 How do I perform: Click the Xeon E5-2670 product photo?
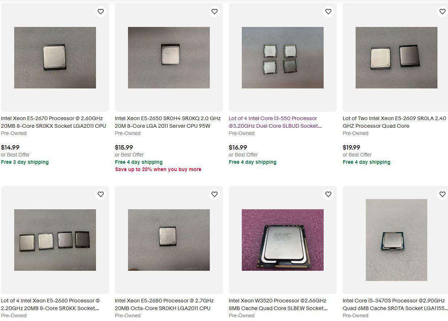55,58
